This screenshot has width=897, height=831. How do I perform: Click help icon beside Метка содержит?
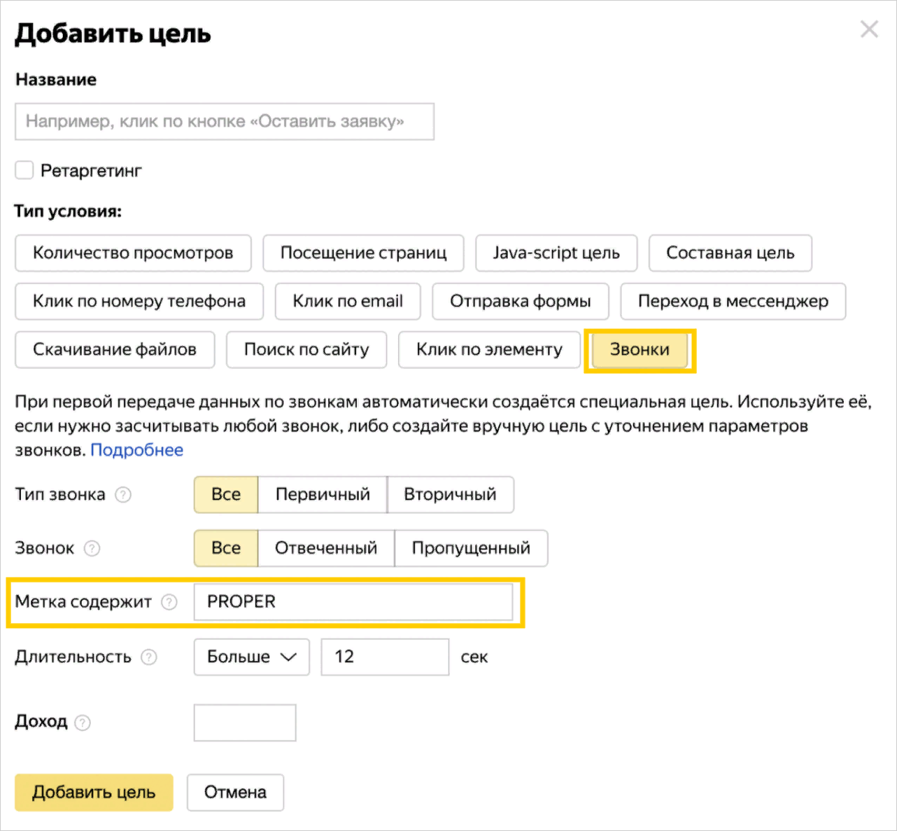[169, 602]
